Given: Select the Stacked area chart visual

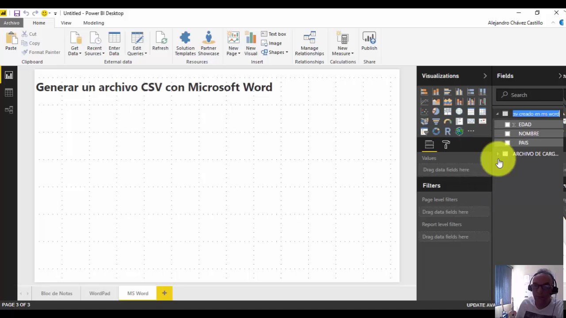Looking at the screenshot, I should [x=447, y=102].
